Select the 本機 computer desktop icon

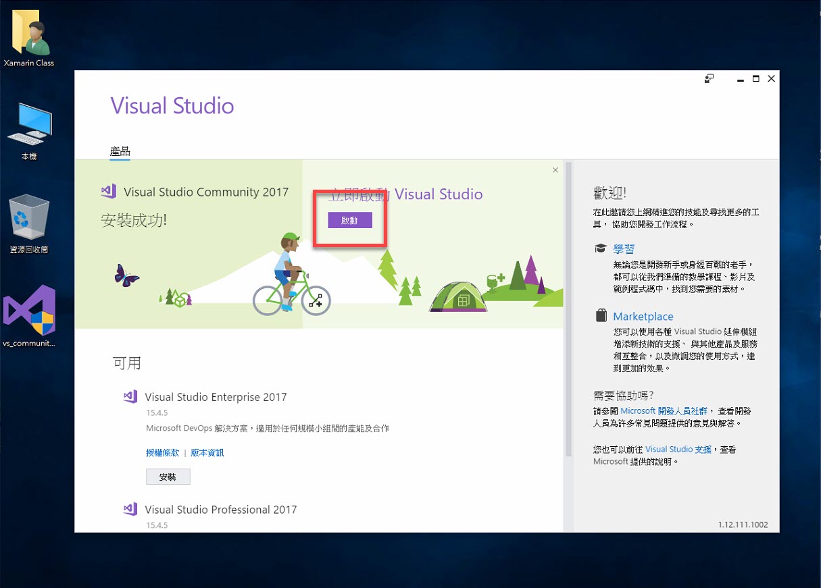pyautogui.click(x=29, y=132)
